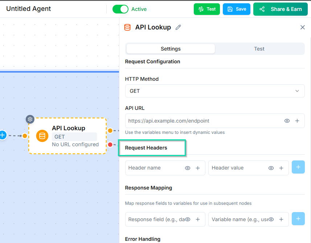Click the blue plus handle on the canvas
Screen dimensions: 311x243
click(x=3, y=135)
